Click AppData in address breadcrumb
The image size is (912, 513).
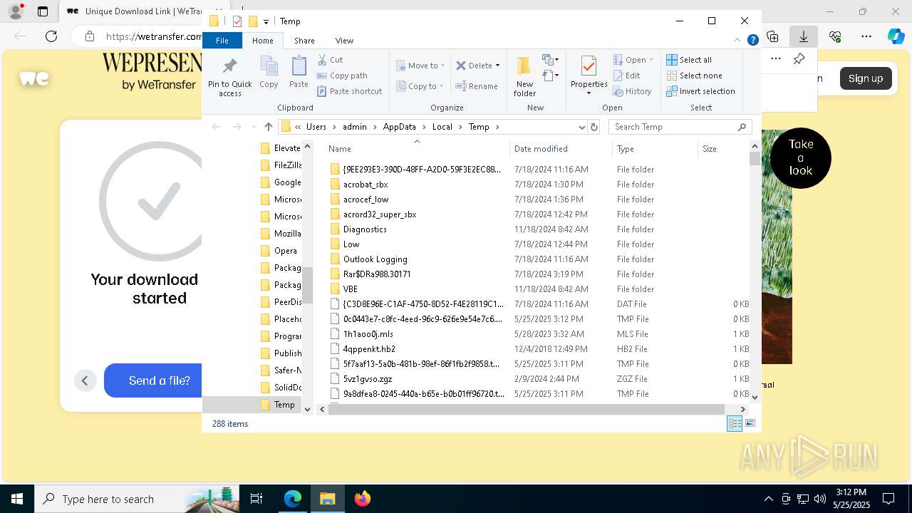tap(399, 127)
